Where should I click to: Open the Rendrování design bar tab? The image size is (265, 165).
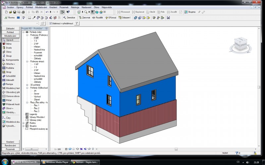click(10, 146)
